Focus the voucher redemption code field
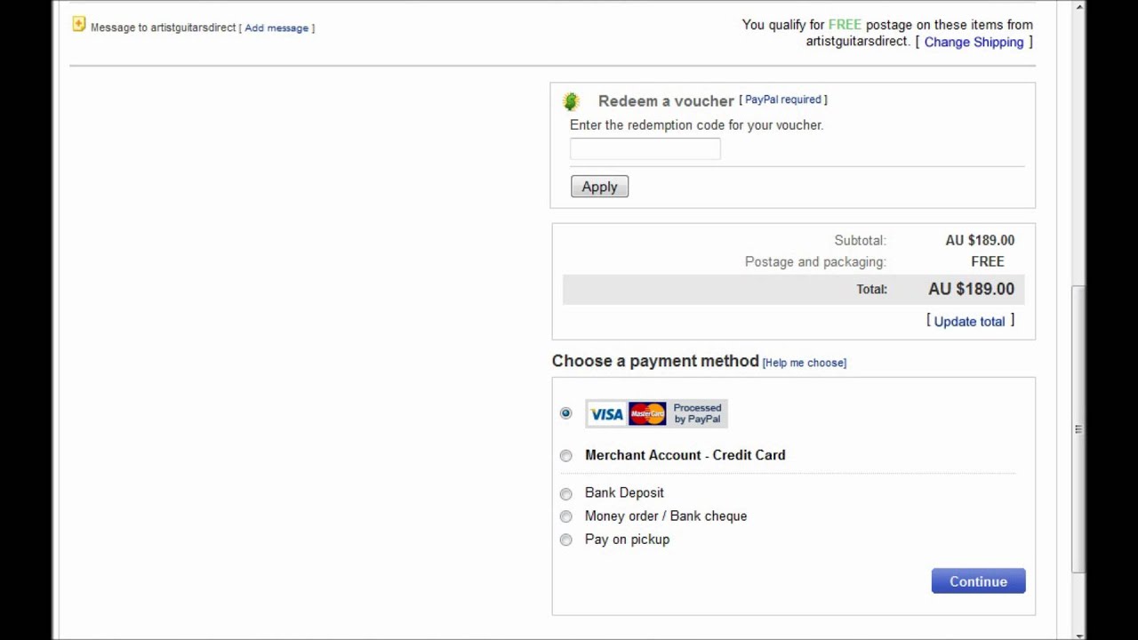Screen dimensions: 1138x640 [x=645, y=149]
